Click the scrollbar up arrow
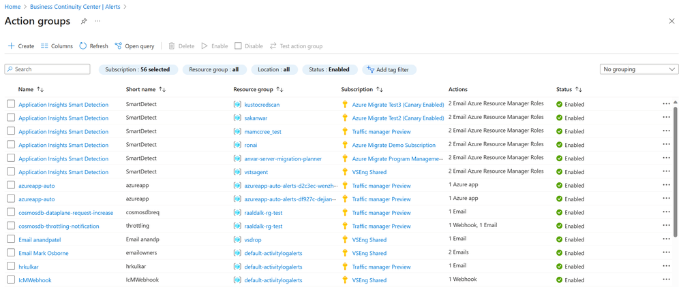681x287 pixels. click(x=676, y=102)
